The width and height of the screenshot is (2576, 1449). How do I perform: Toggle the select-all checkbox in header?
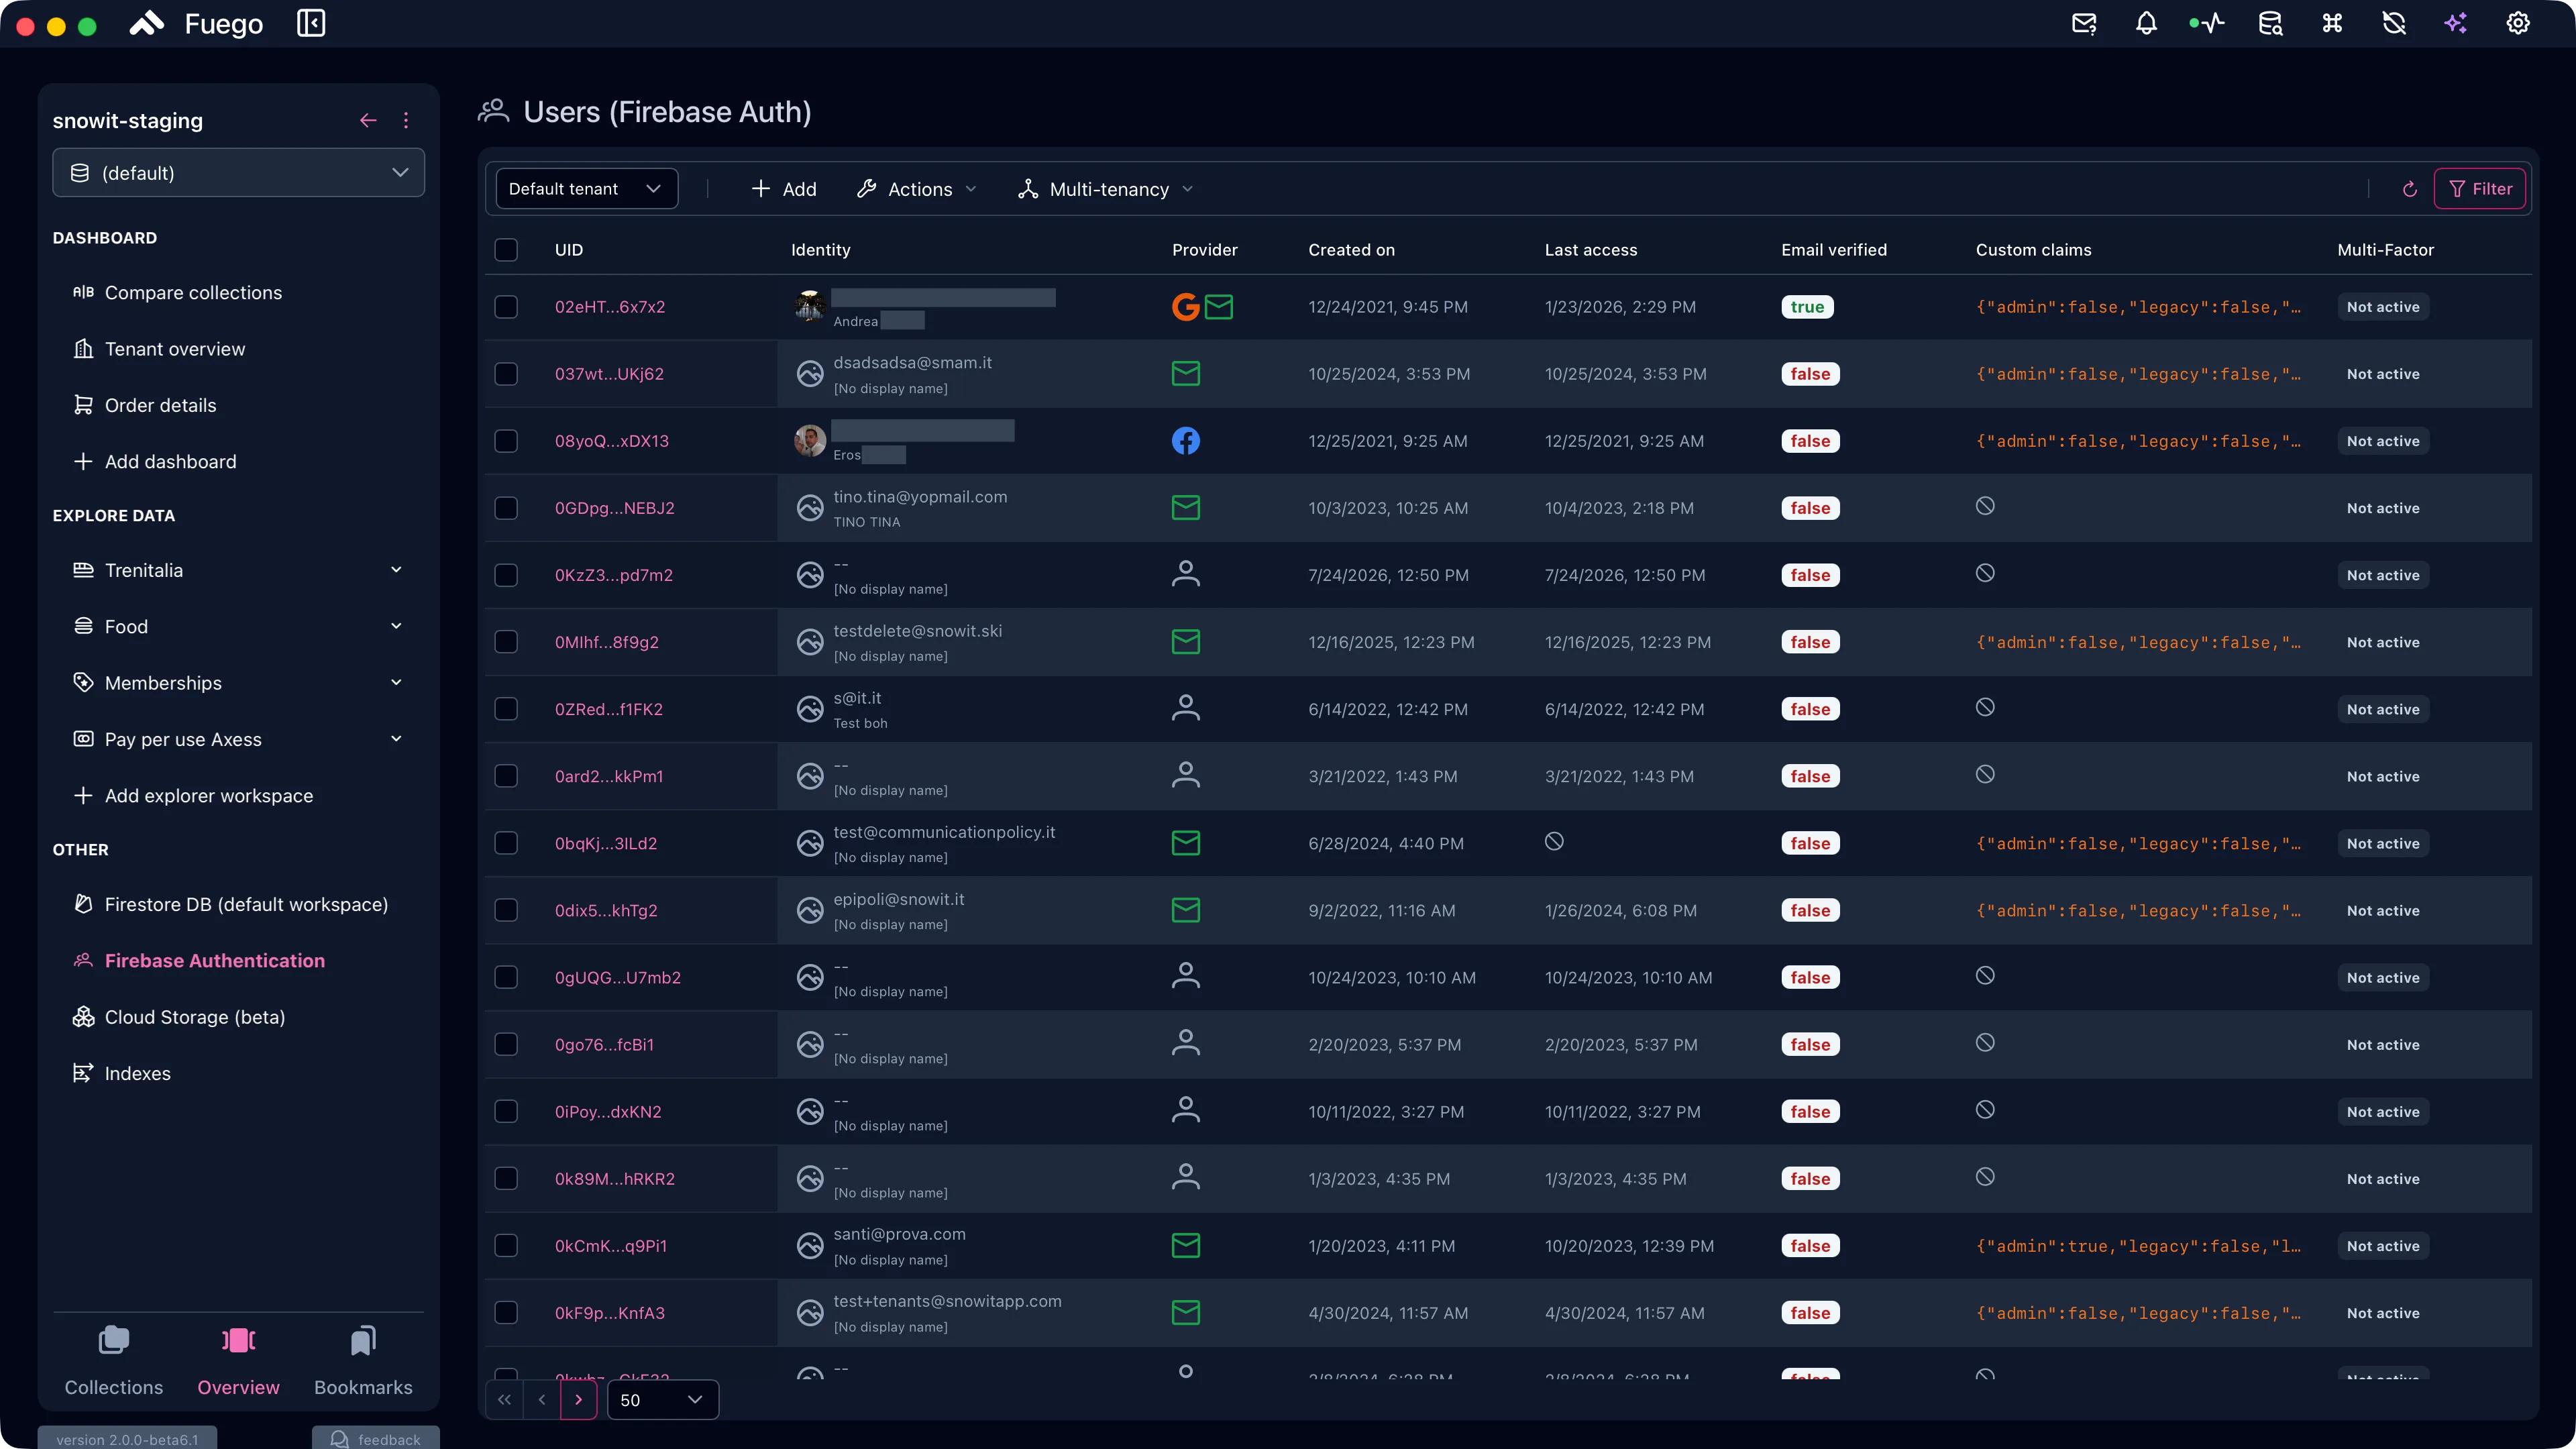(506, 249)
